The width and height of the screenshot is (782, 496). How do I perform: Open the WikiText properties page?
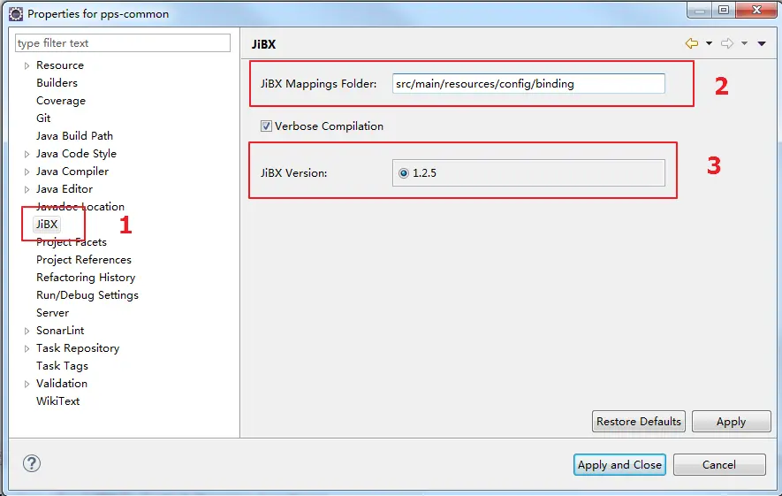click(57, 401)
